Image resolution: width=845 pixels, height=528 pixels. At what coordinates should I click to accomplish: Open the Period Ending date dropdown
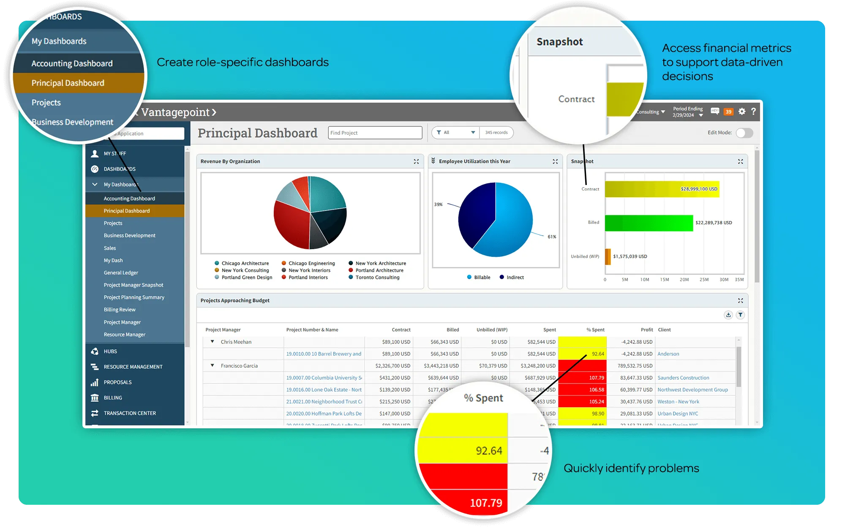pyautogui.click(x=701, y=115)
